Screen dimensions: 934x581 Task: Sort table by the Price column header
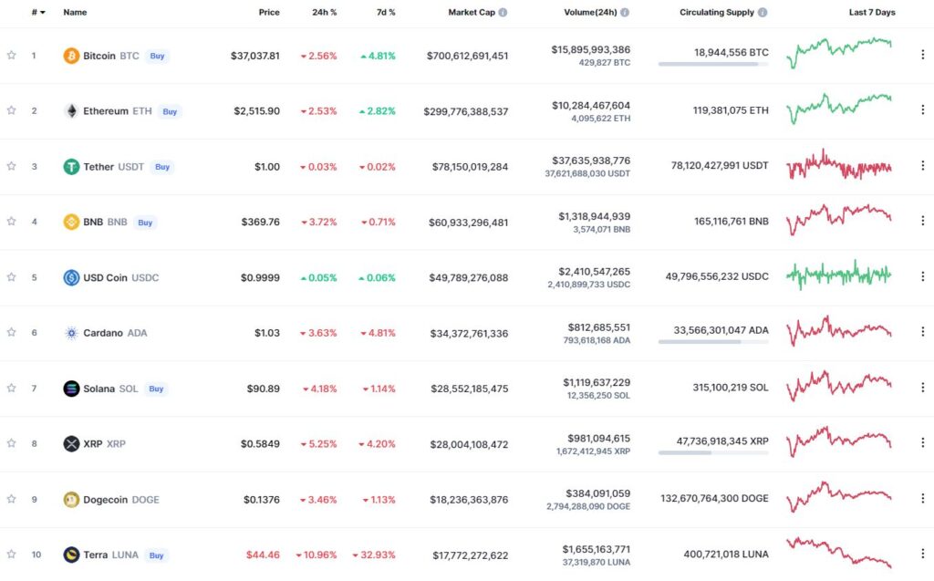point(269,13)
